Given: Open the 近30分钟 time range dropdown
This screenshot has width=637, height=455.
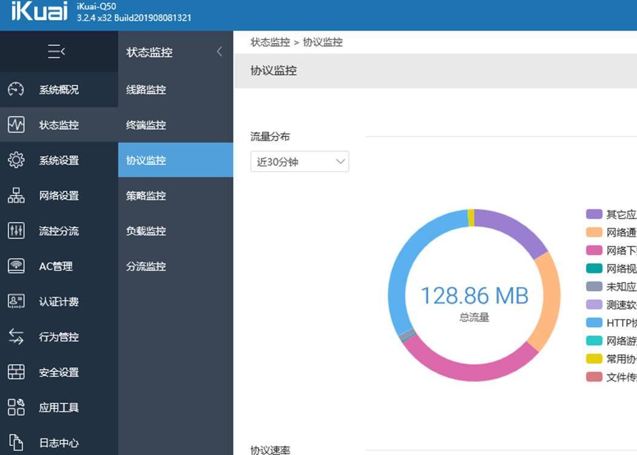Looking at the screenshot, I should click(x=300, y=162).
